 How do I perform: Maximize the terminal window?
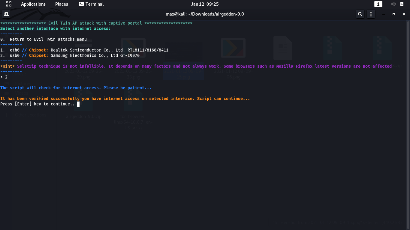394,14
